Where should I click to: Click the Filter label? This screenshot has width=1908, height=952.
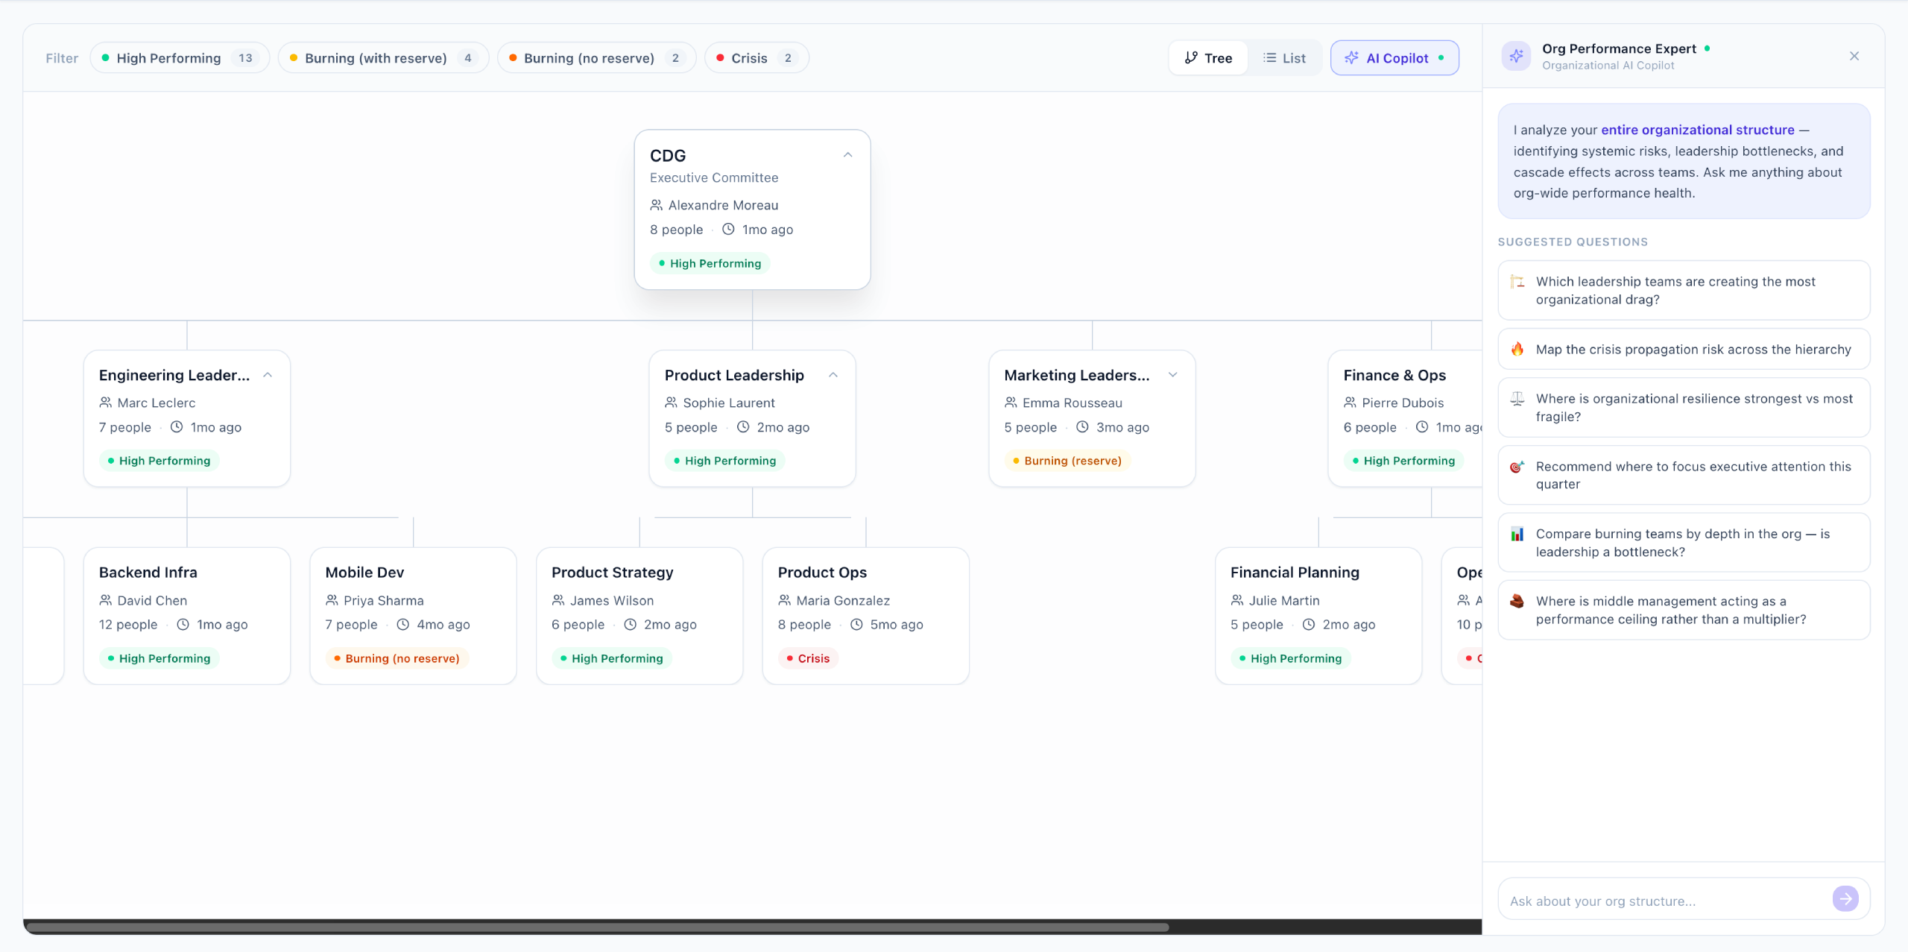click(62, 58)
